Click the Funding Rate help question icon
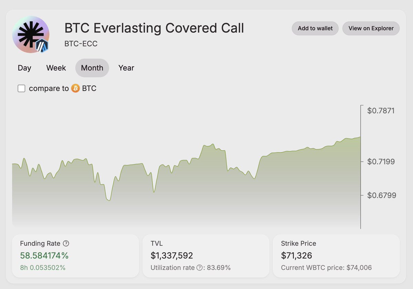The height and width of the screenshot is (289, 413). click(66, 243)
